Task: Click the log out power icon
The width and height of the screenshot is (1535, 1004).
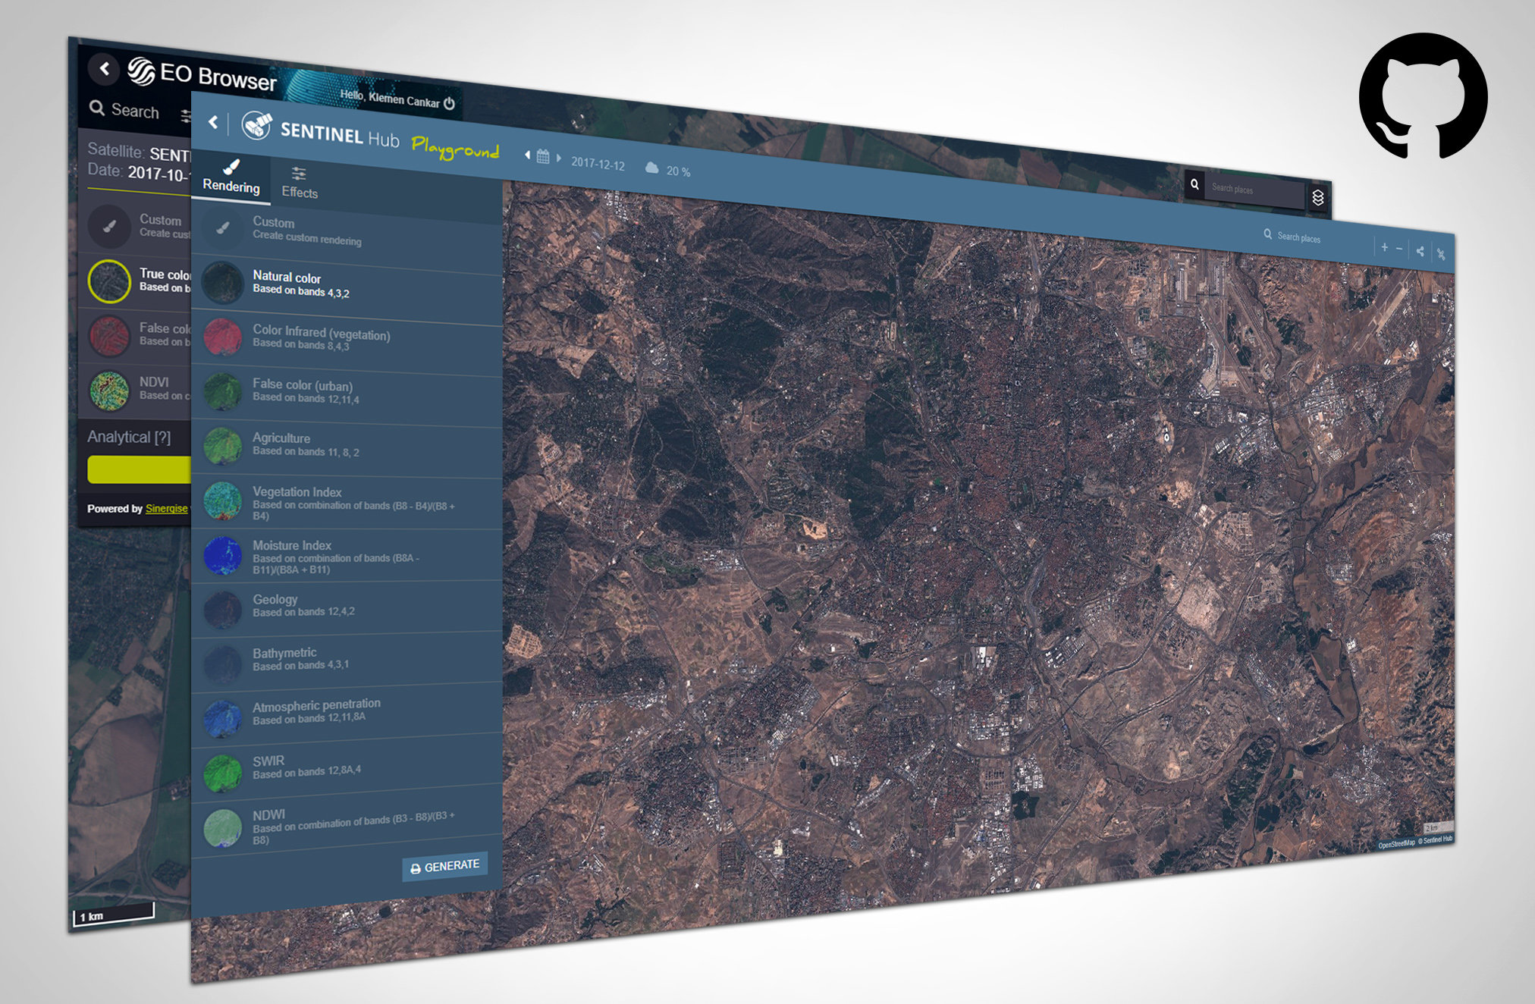Action: click(x=449, y=104)
